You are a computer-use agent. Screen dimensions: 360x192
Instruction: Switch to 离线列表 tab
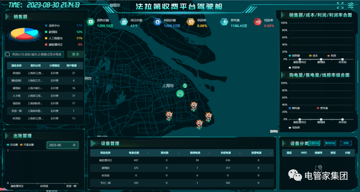click(x=330, y=143)
